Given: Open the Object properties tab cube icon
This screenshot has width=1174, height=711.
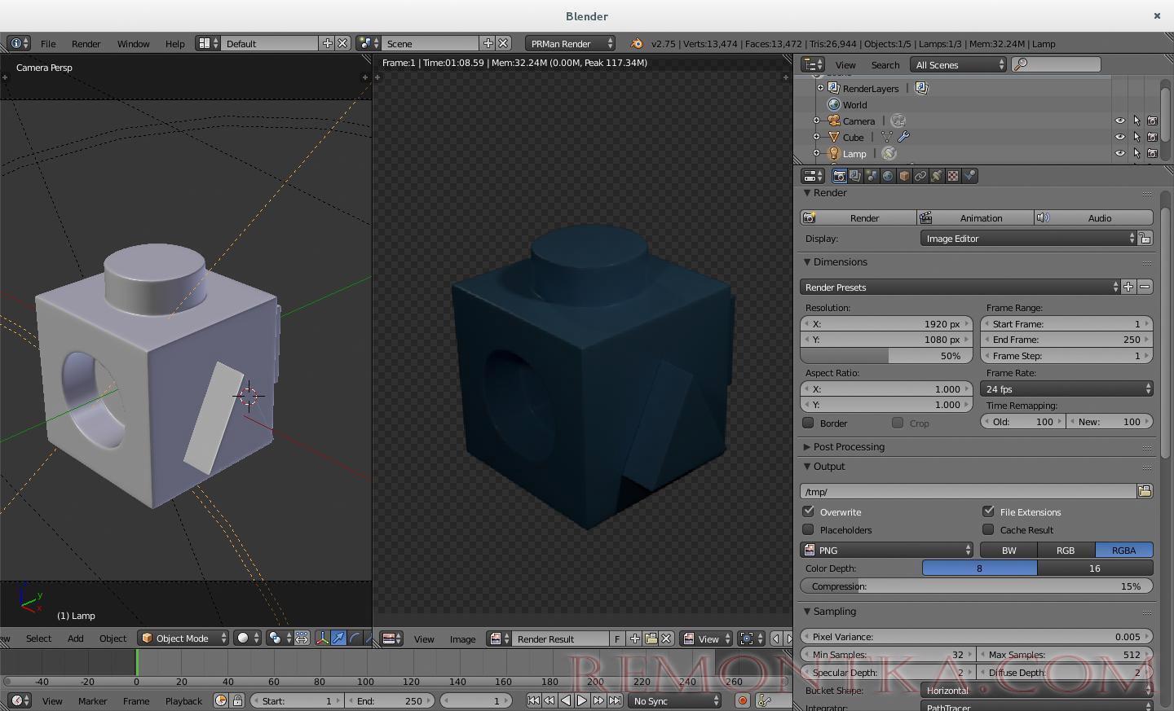Looking at the screenshot, I should coord(904,176).
